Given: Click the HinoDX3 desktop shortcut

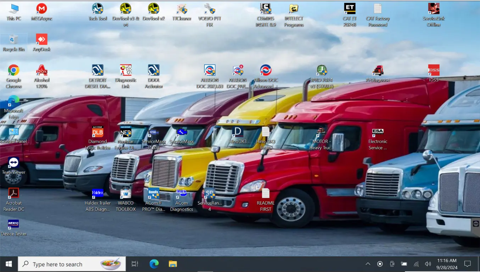Looking at the screenshot, I should point(238,132).
